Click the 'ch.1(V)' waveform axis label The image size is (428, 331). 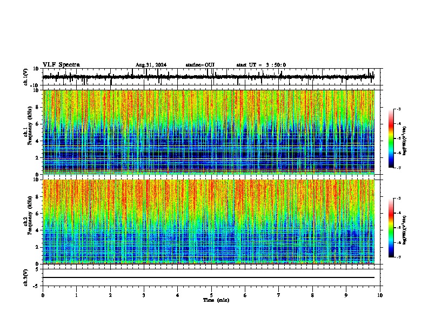coord(26,77)
